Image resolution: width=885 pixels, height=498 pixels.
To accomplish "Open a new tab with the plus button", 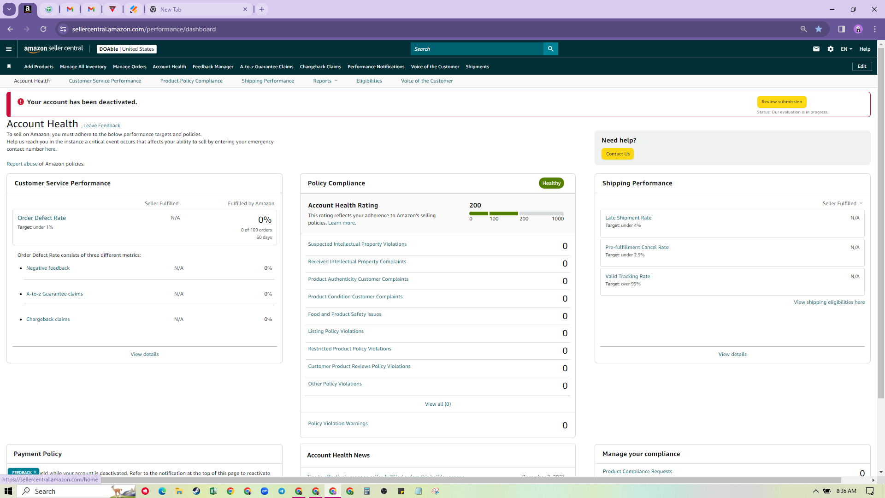I will [x=262, y=9].
